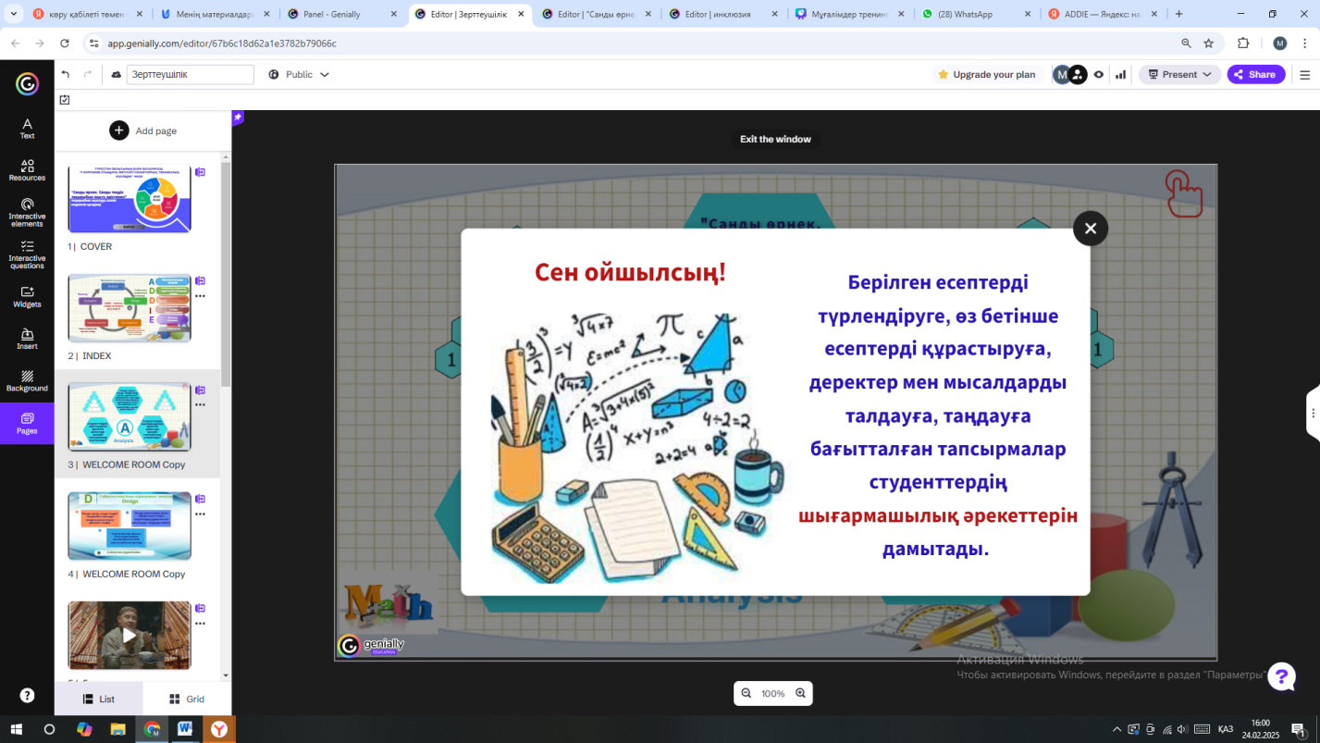The image size is (1320, 743).
Task: Switch pages panel to List view
Action: point(98,700)
